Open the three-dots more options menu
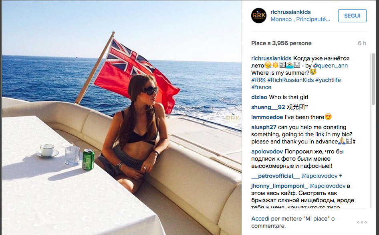Viewport: 379px width, 235px height. [362, 222]
